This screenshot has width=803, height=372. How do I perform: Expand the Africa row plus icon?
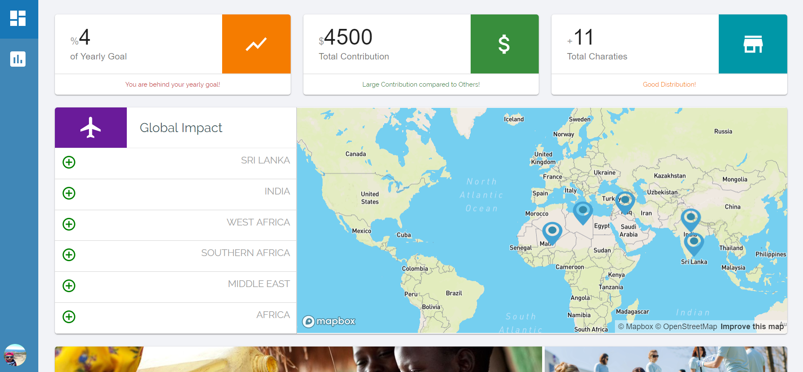[x=69, y=317]
